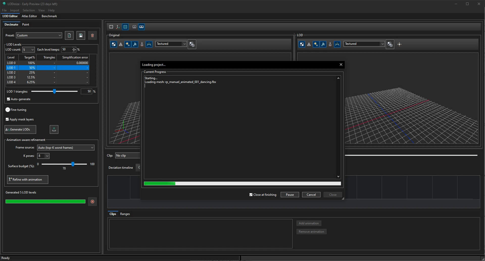Switch to single viewport layout icon
The width and height of the screenshot is (485, 261).
click(134, 27)
